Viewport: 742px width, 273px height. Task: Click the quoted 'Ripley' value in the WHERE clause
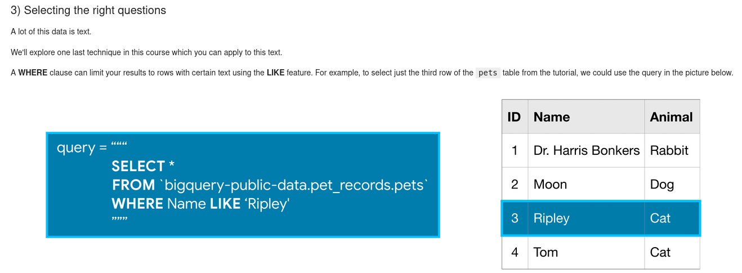[x=267, y=204]
